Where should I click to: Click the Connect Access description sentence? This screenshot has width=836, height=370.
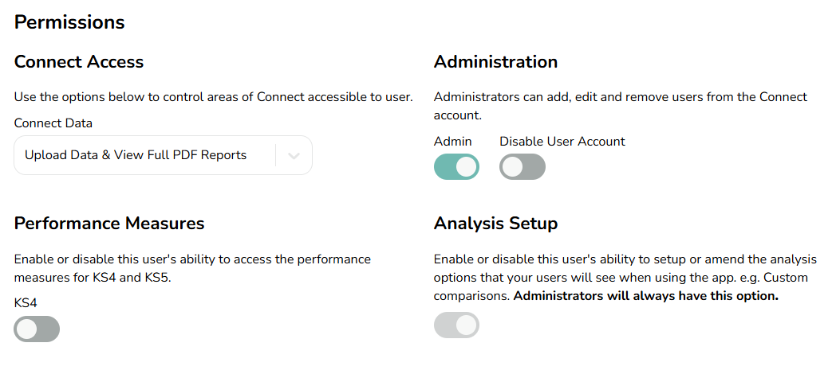(213, 97)
